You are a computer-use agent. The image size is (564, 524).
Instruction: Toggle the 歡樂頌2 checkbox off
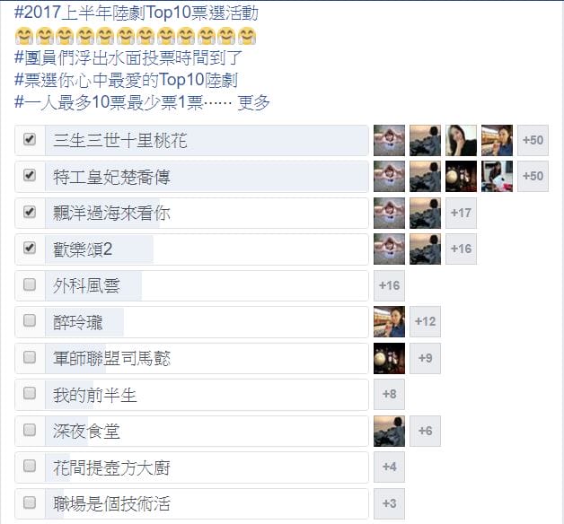pyautogui.click(x=30, y=248)
